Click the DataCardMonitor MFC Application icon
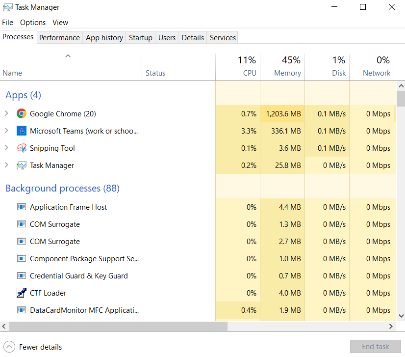 pos(22,310)
